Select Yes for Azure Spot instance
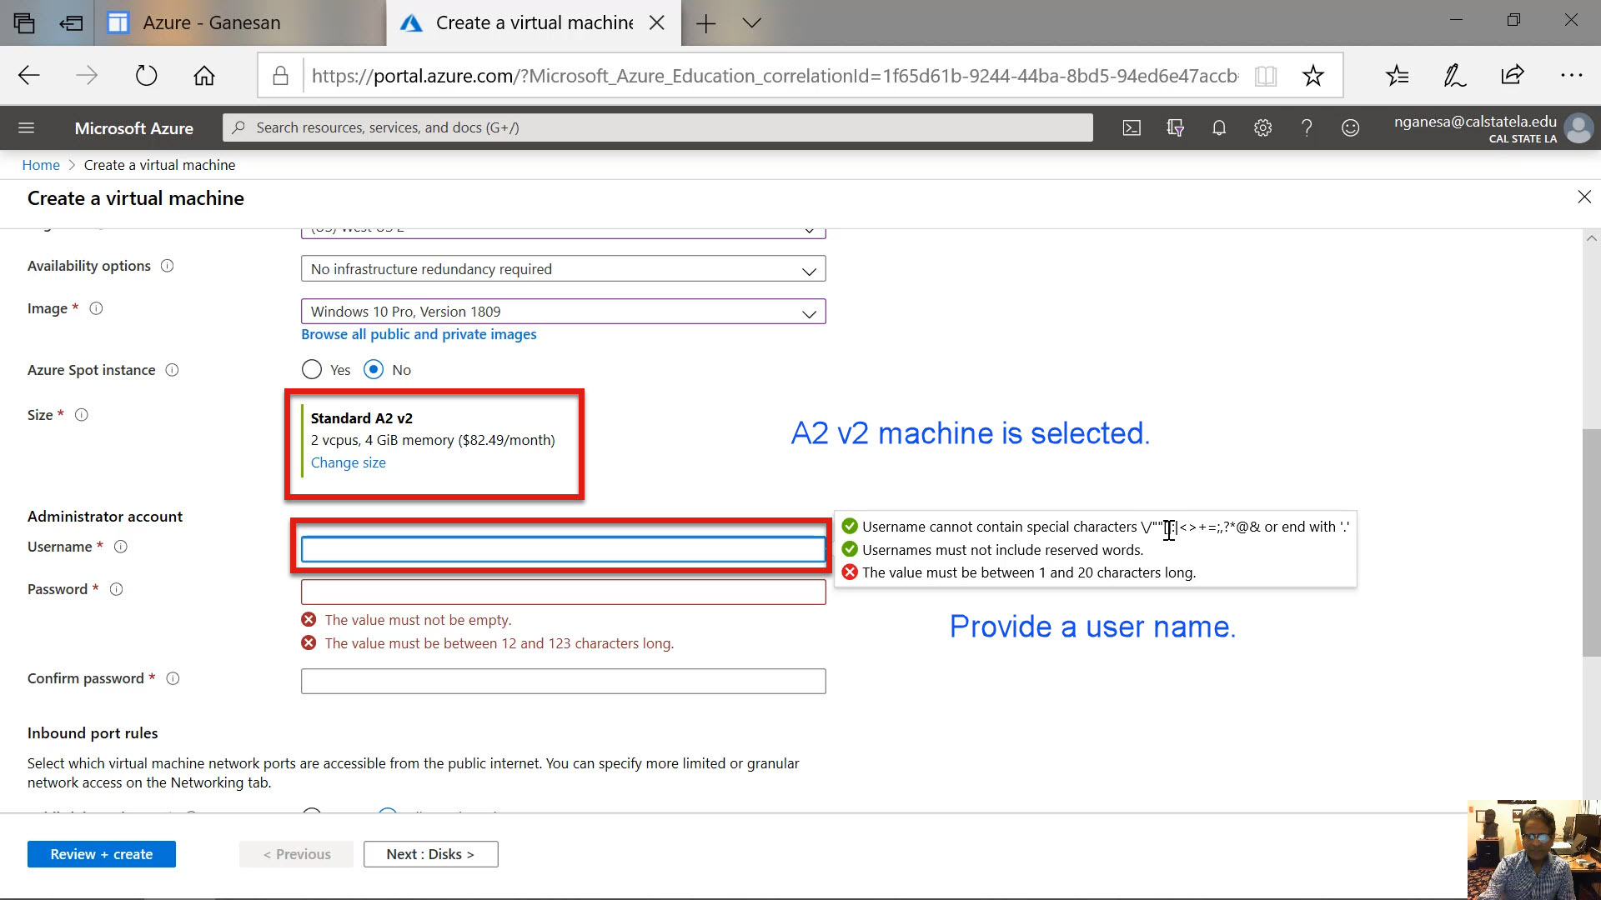 (312, 369)
